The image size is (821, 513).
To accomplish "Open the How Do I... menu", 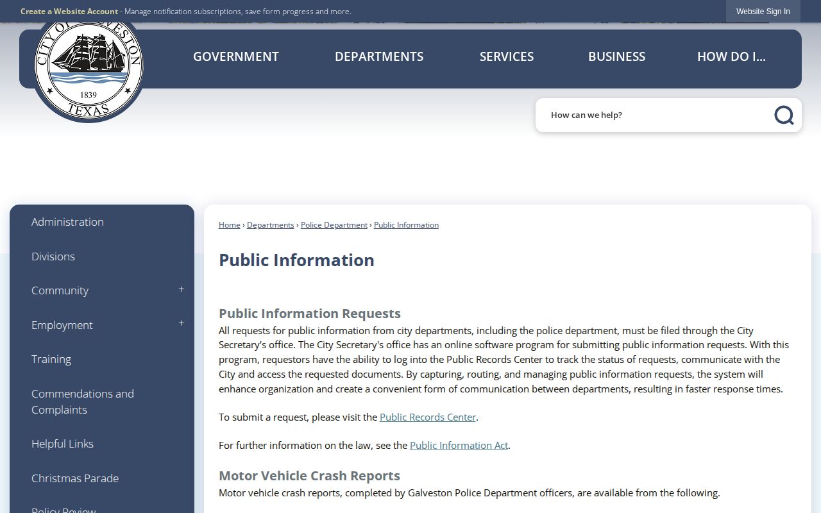I will tap(731, 56).
